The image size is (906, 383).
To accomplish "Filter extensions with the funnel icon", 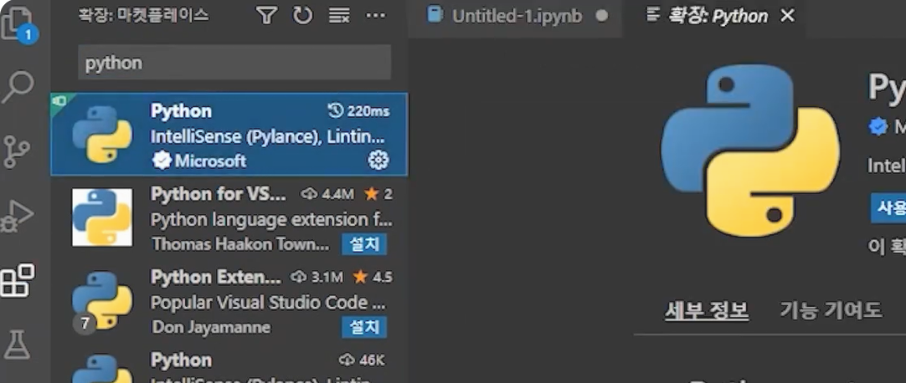I will pos(266,16).
